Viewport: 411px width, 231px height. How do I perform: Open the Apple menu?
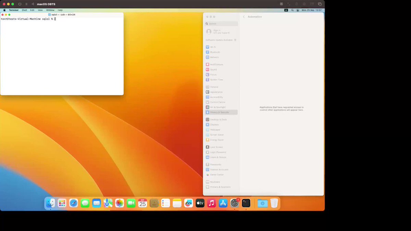[x=4, y=10]
